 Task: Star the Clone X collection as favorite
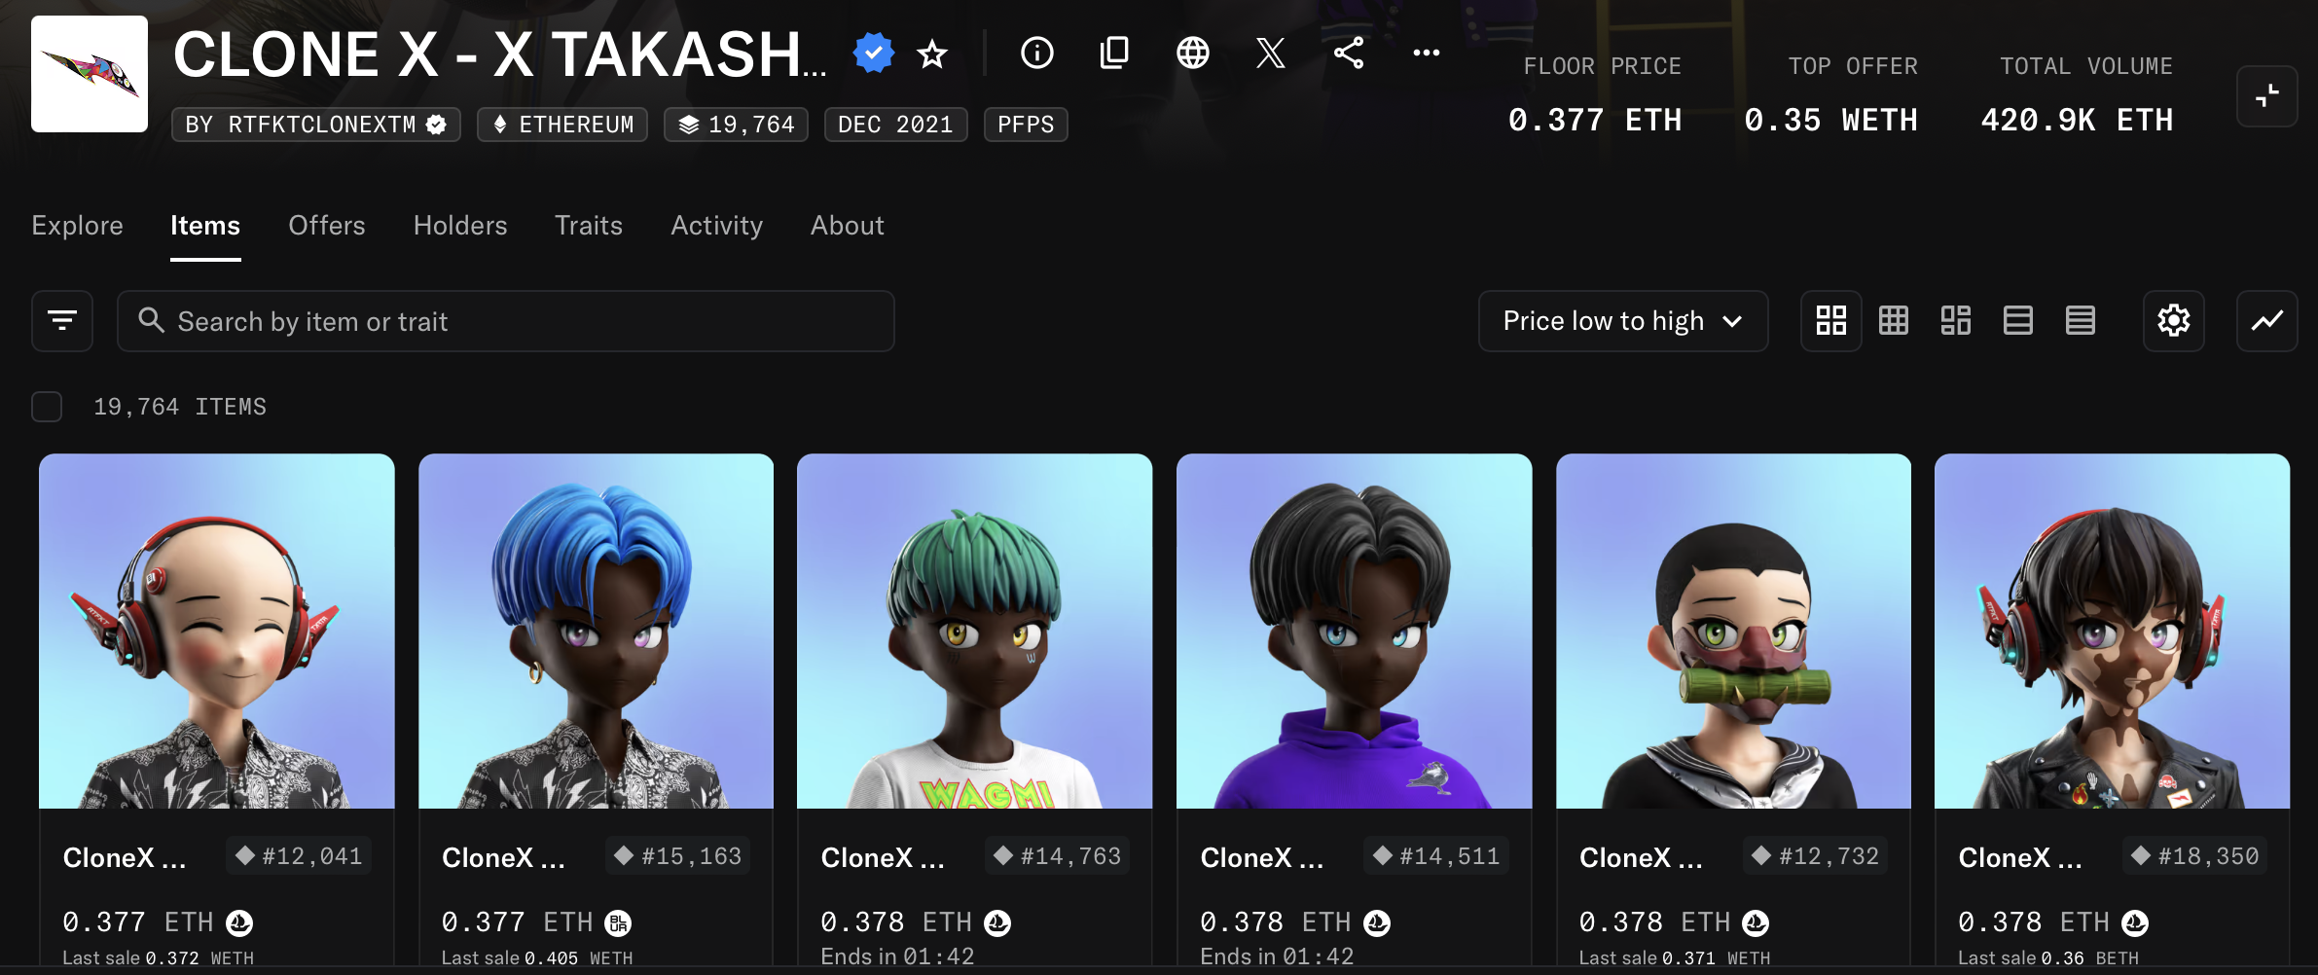click(932, 54)
